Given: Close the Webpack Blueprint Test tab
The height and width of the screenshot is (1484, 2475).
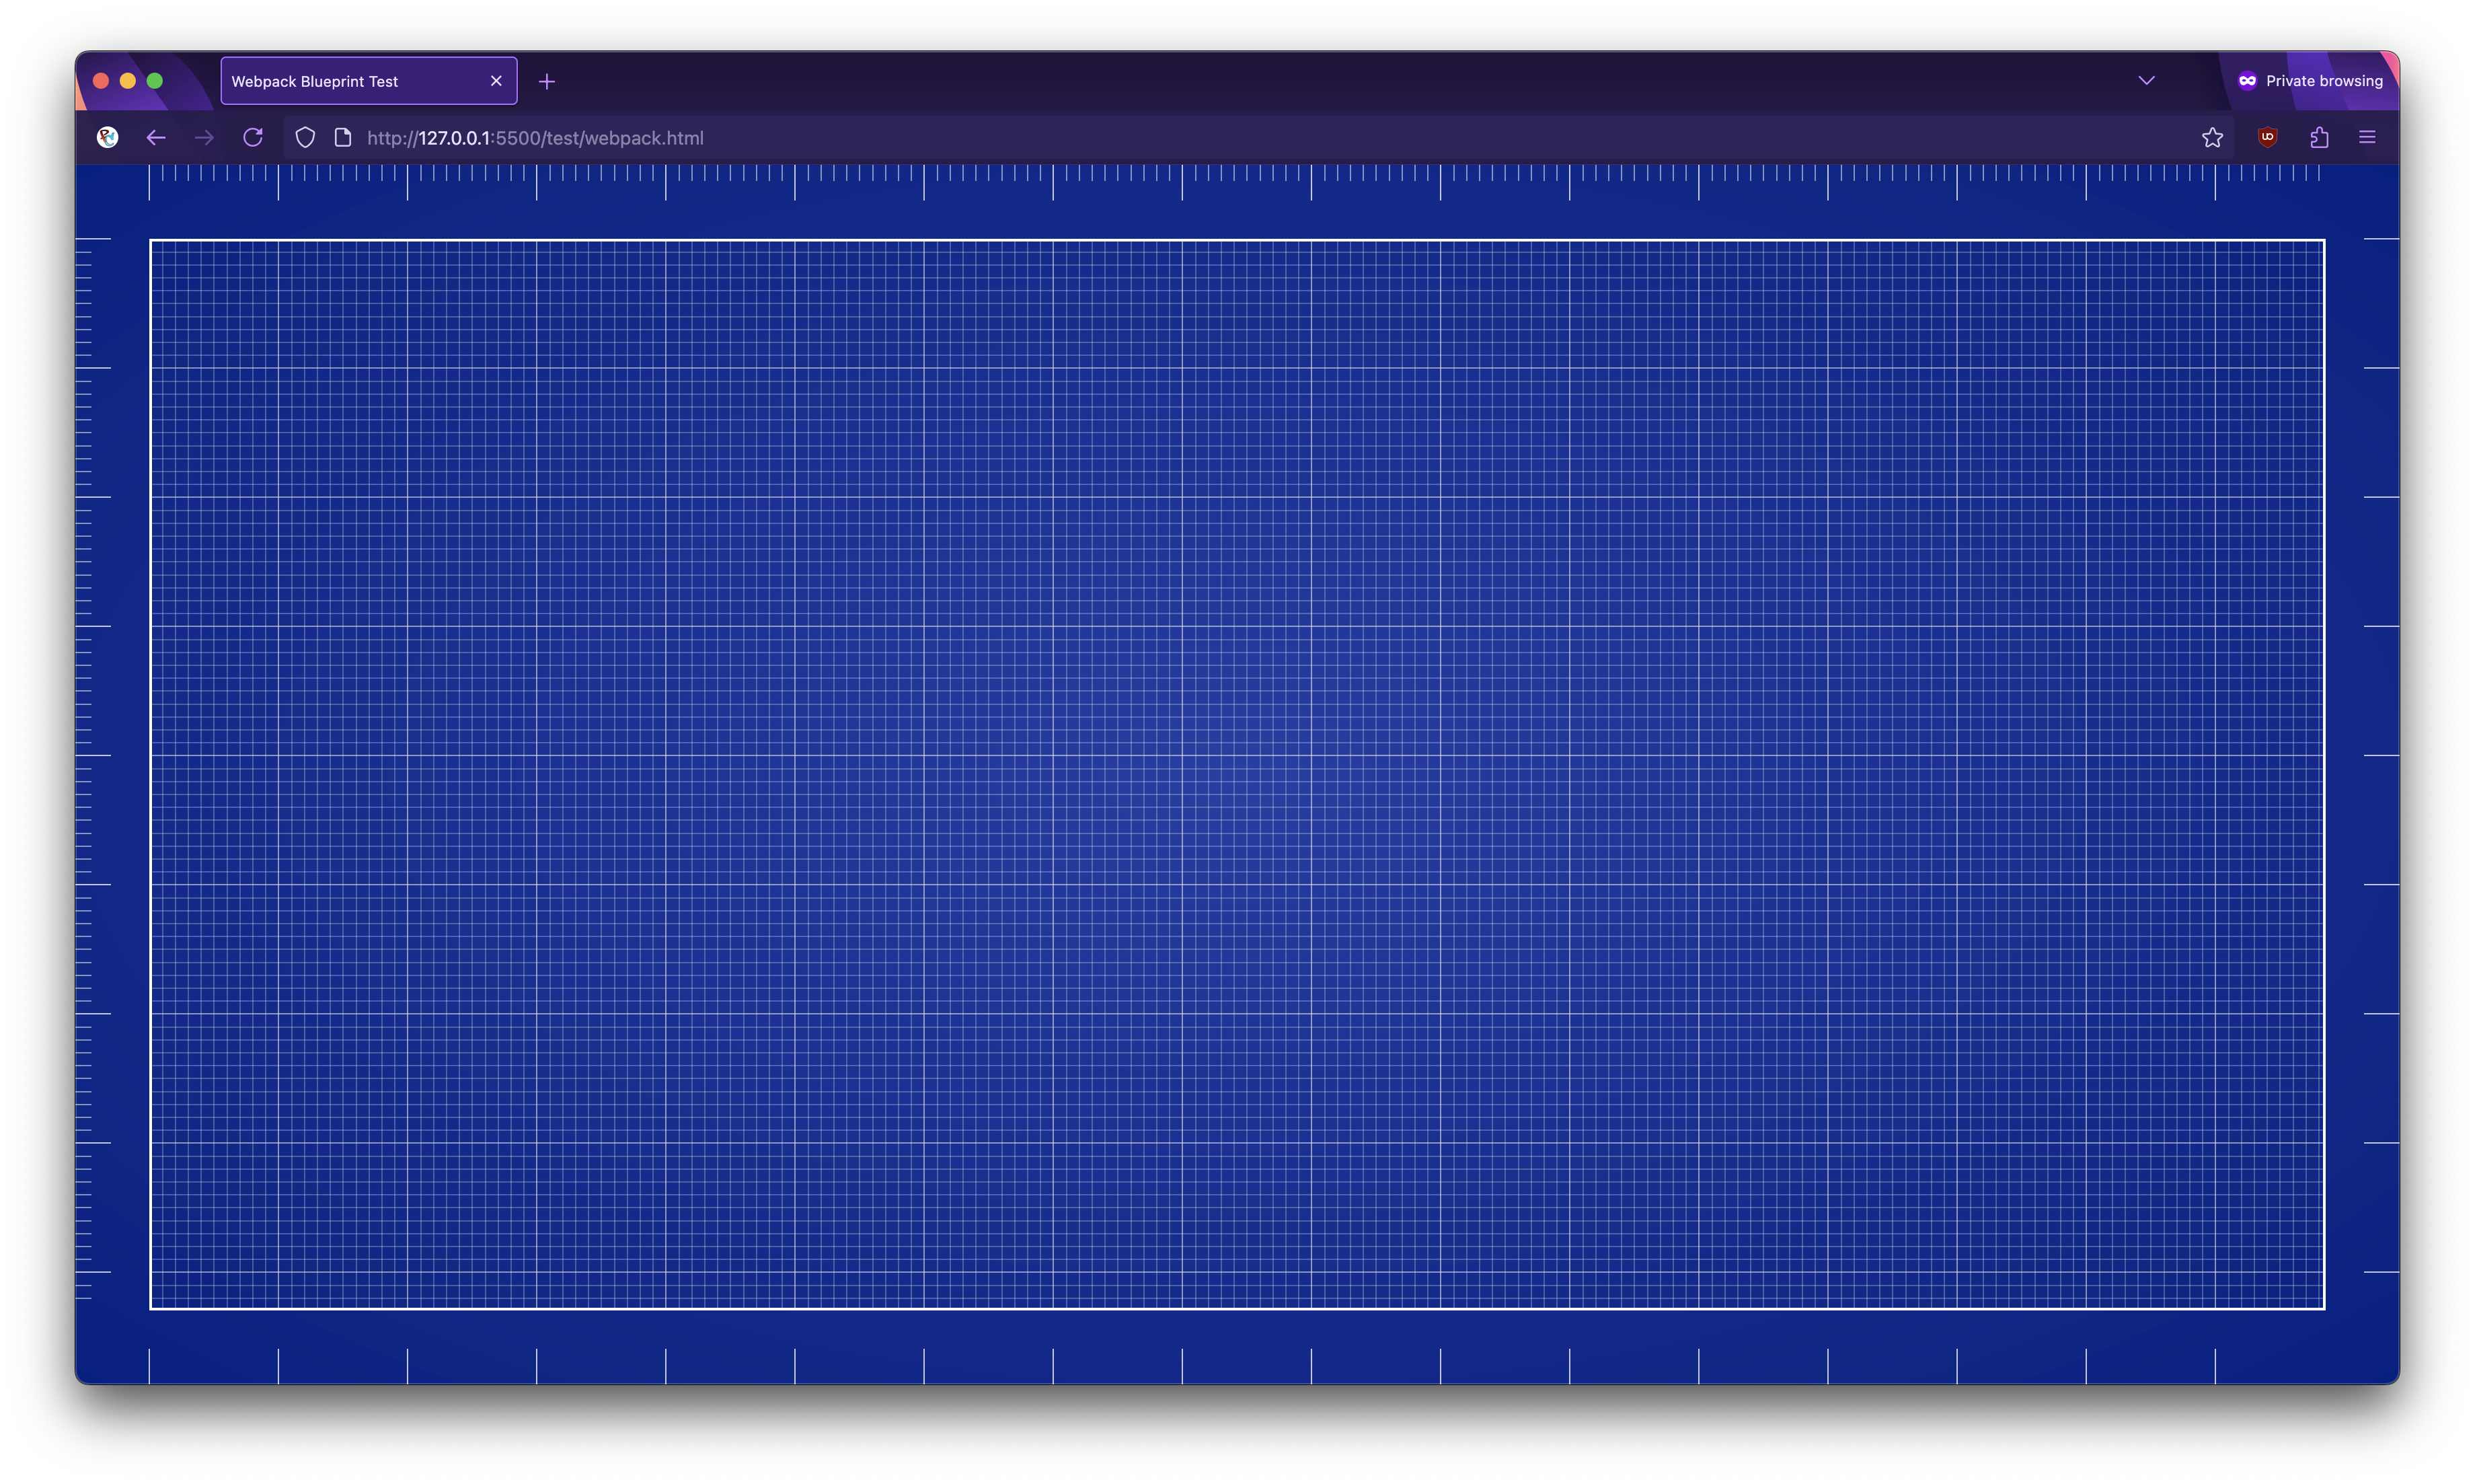Looking at the screenshot, I should point(496,81).
